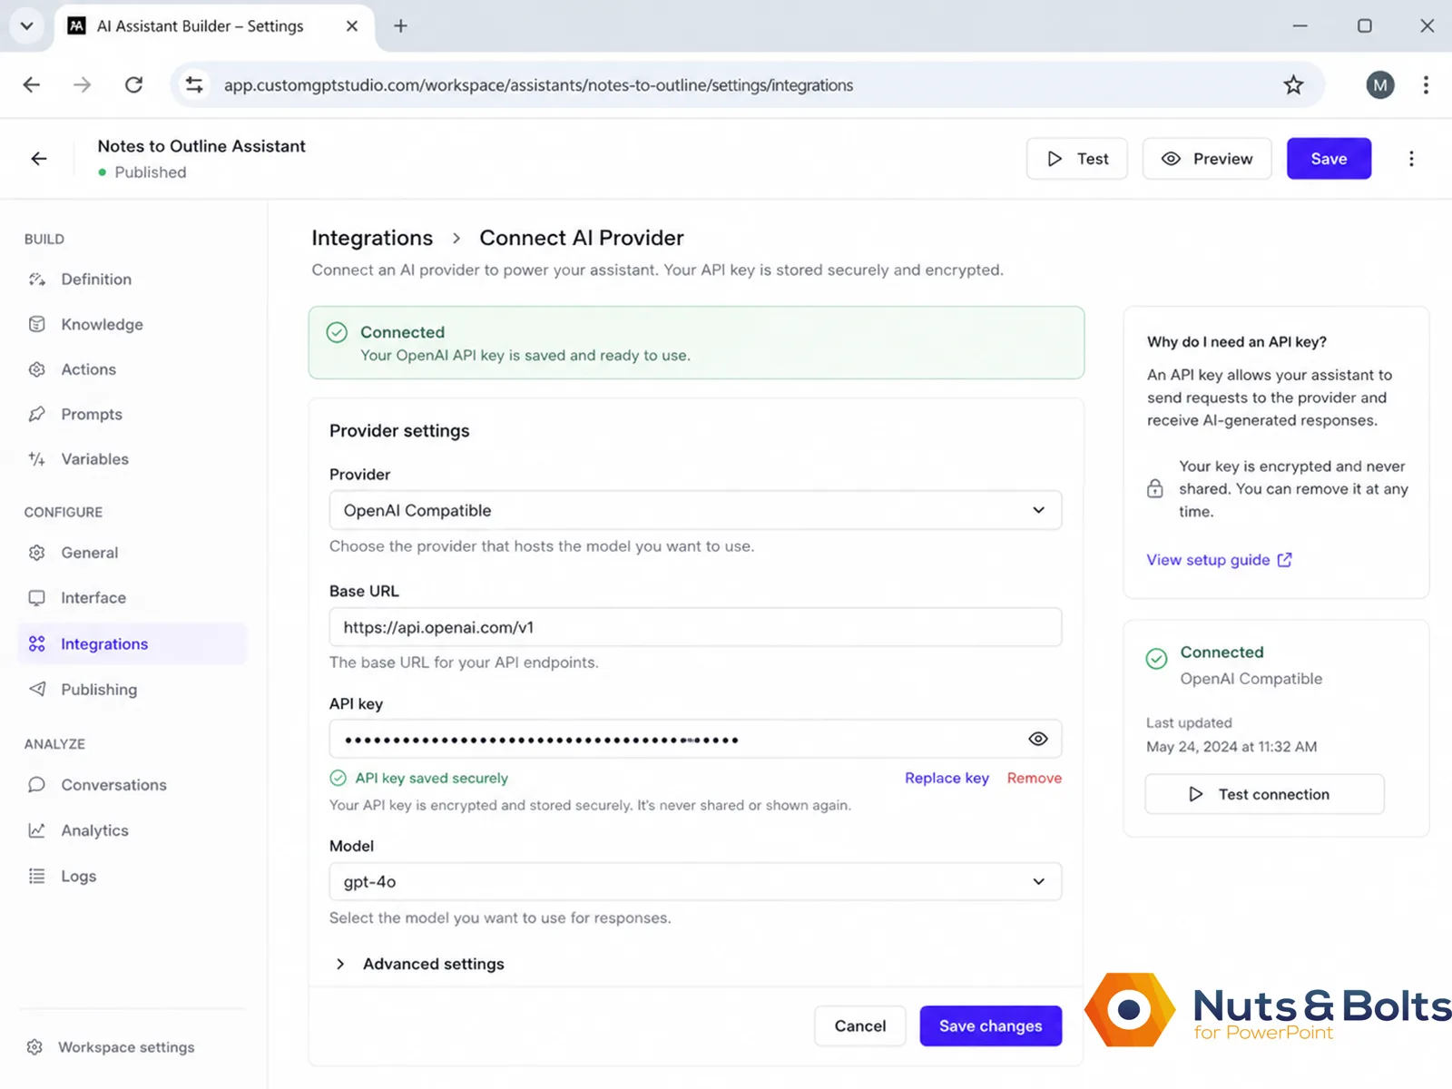1452x1089 pixels.
Task: Click the 'API key saved securely' text
Action: point(431,779)
